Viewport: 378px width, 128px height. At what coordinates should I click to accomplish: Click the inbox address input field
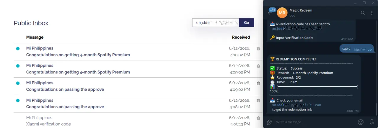coord(216,23)
